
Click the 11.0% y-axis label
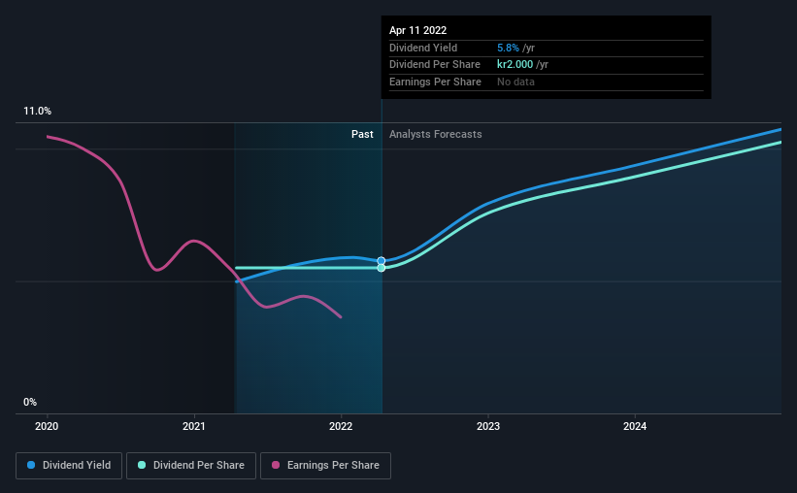click(x=37, y=112)
